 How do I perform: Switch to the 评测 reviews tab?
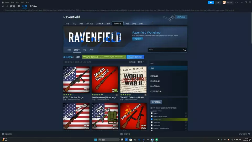click(141, 24)
